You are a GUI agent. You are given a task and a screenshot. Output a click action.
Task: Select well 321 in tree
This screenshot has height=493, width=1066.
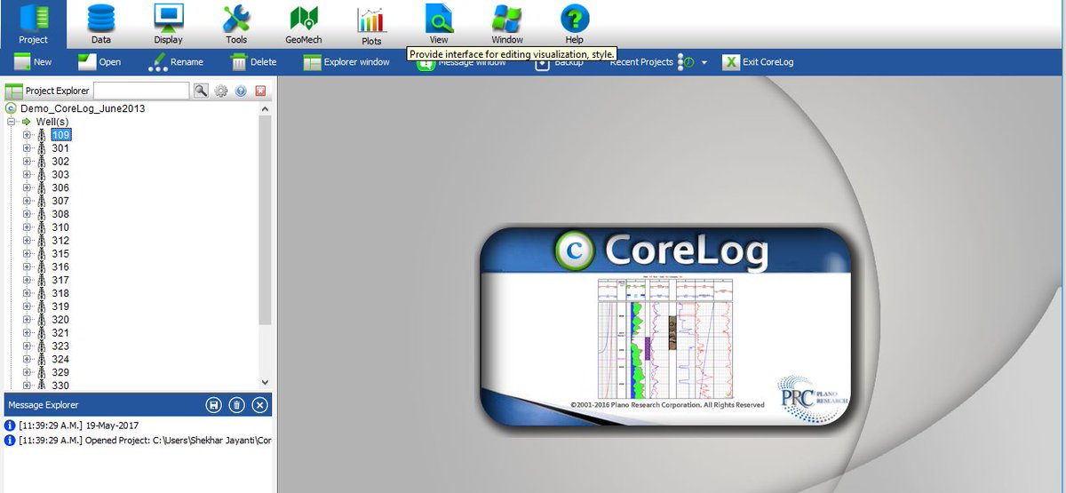click(60, 333)
